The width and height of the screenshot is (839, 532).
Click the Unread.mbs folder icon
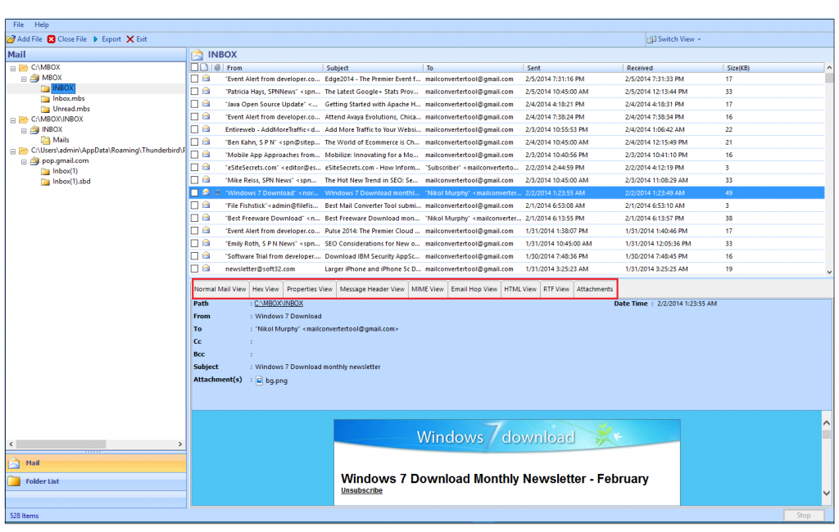[x=46, y=109]
